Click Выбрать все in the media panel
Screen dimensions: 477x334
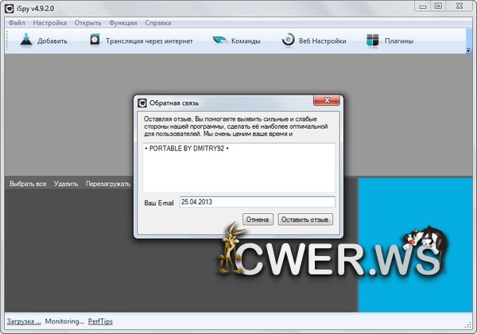(x=28, y=184)
